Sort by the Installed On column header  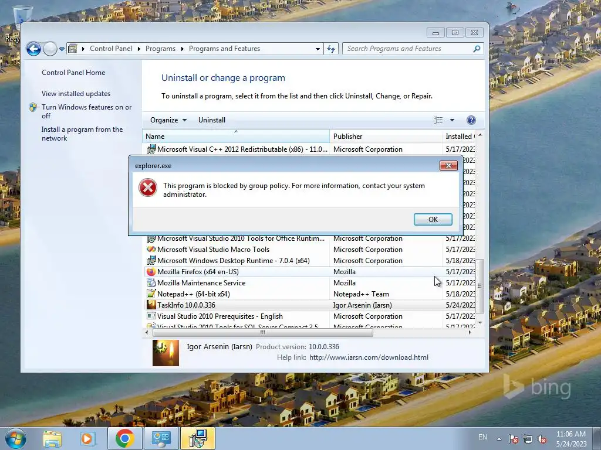pos(459,136)
